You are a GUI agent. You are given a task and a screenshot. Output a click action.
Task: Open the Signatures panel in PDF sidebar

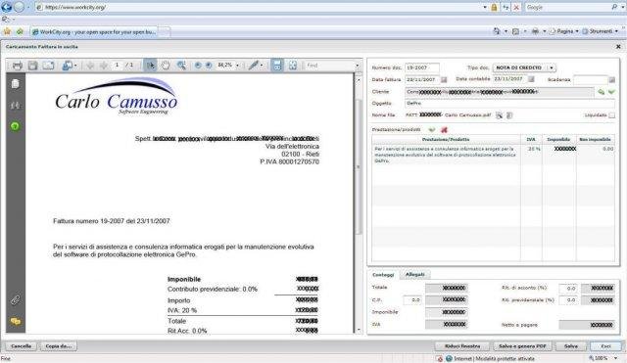click(x=16, y=105)
